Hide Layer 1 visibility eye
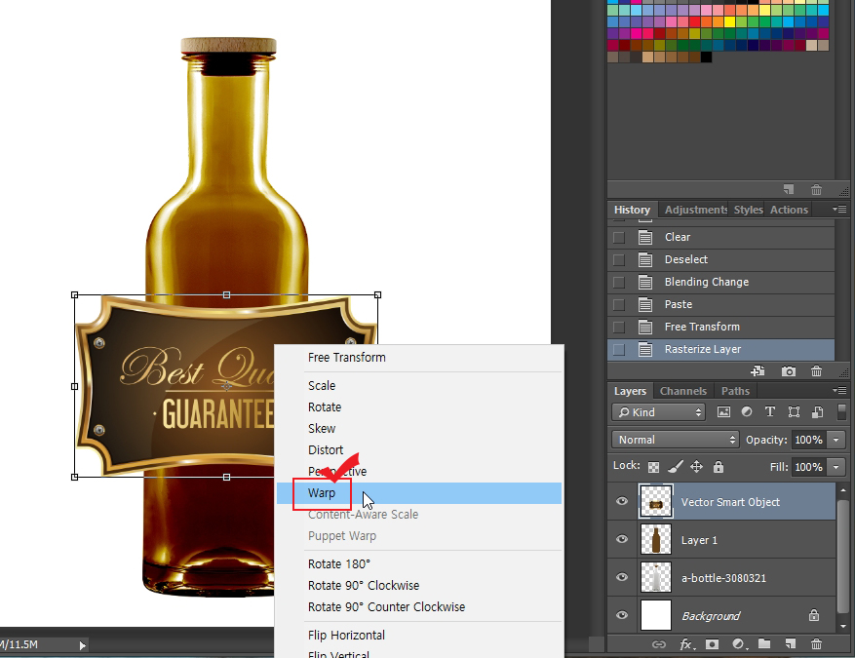The image size is (855, 658). 622,539
